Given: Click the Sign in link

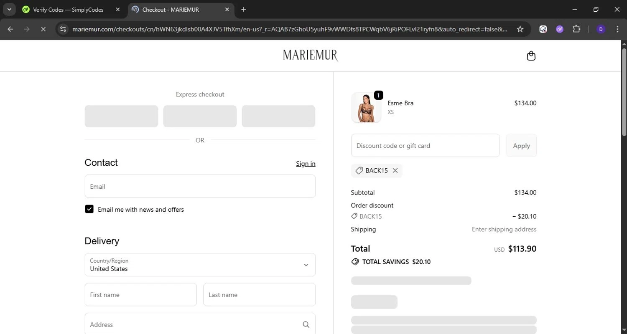Looking at the screenshot, I should 306,163.
